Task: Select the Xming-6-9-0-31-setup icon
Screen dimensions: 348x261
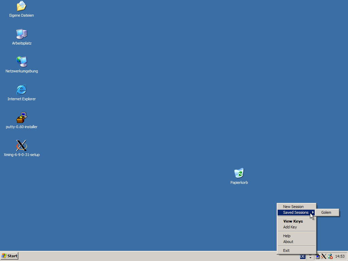Action: coord(21,145)
